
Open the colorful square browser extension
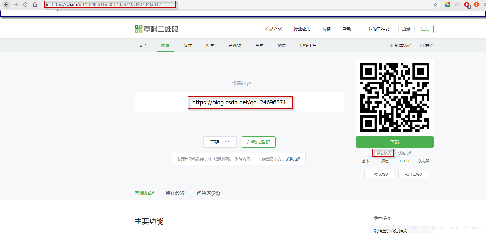coord(448,4)
